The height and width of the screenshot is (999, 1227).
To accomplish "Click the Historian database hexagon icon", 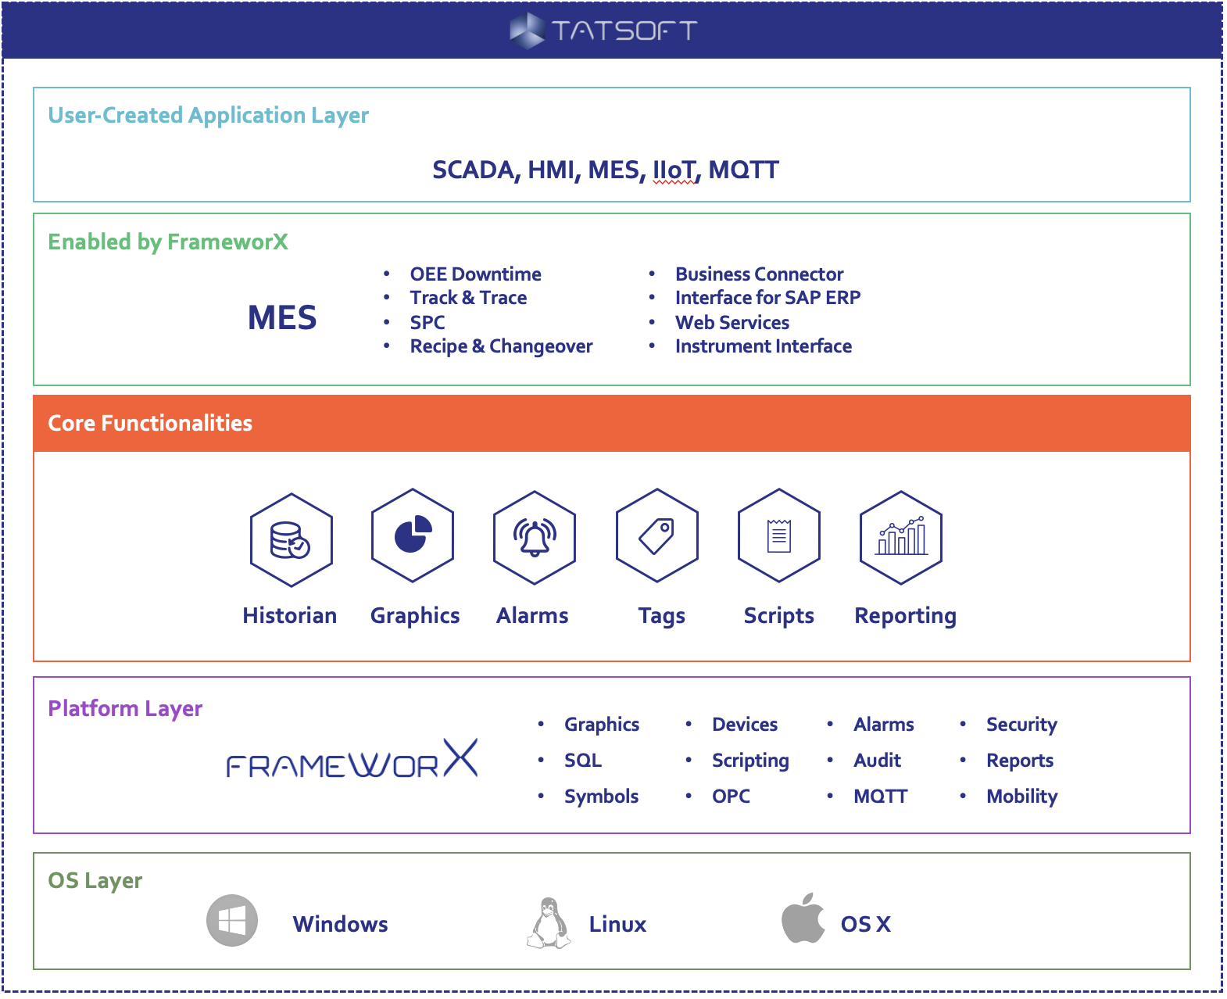I will click(292, 539).
